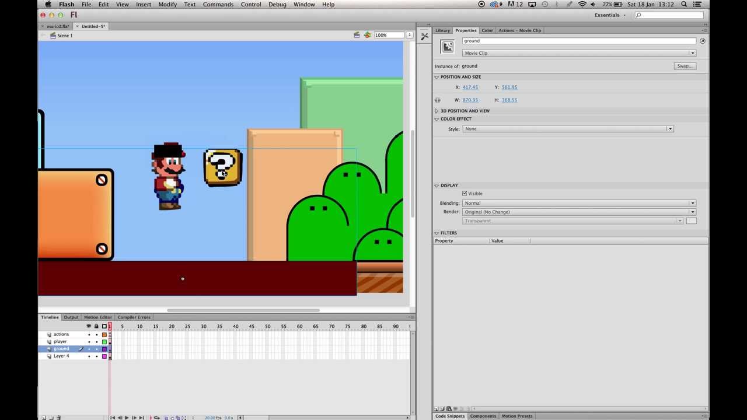Open the collapsed Tools panel icon
The image size is (747, 420).
pyautogui.click(x=424, y=36)
